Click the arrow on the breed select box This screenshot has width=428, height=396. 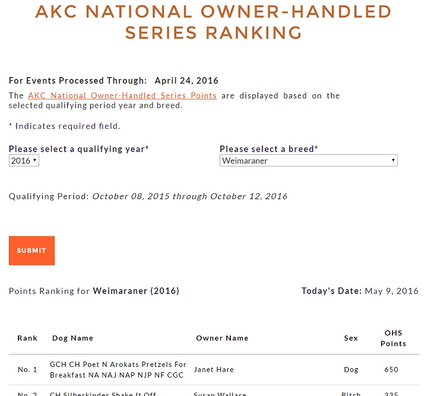coord(393,160)
